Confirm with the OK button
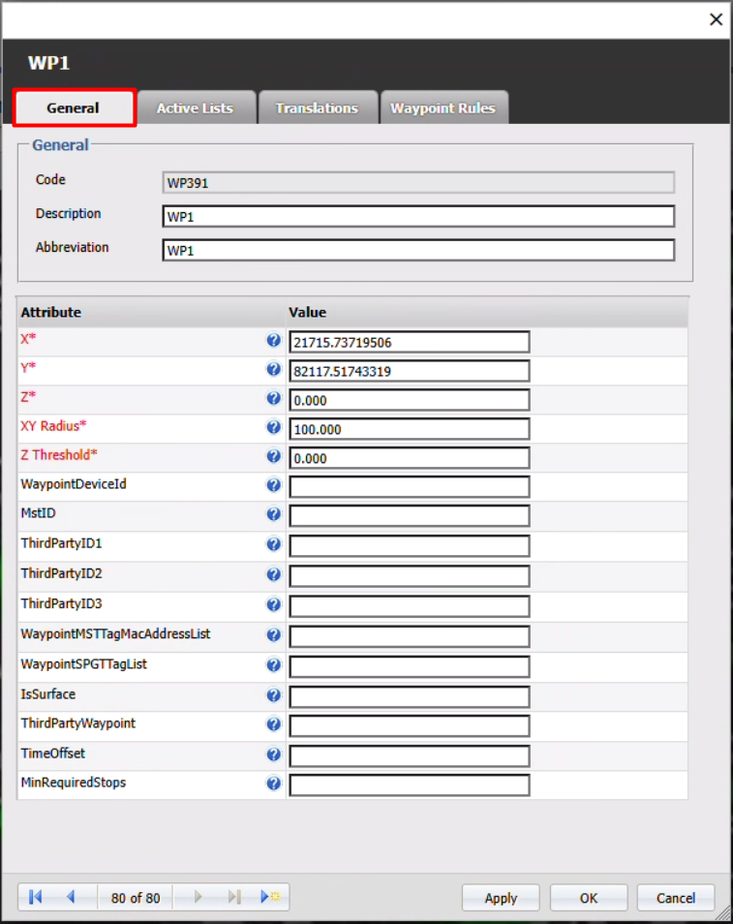This screenshot has height=924, width=733. pos(589,898)
